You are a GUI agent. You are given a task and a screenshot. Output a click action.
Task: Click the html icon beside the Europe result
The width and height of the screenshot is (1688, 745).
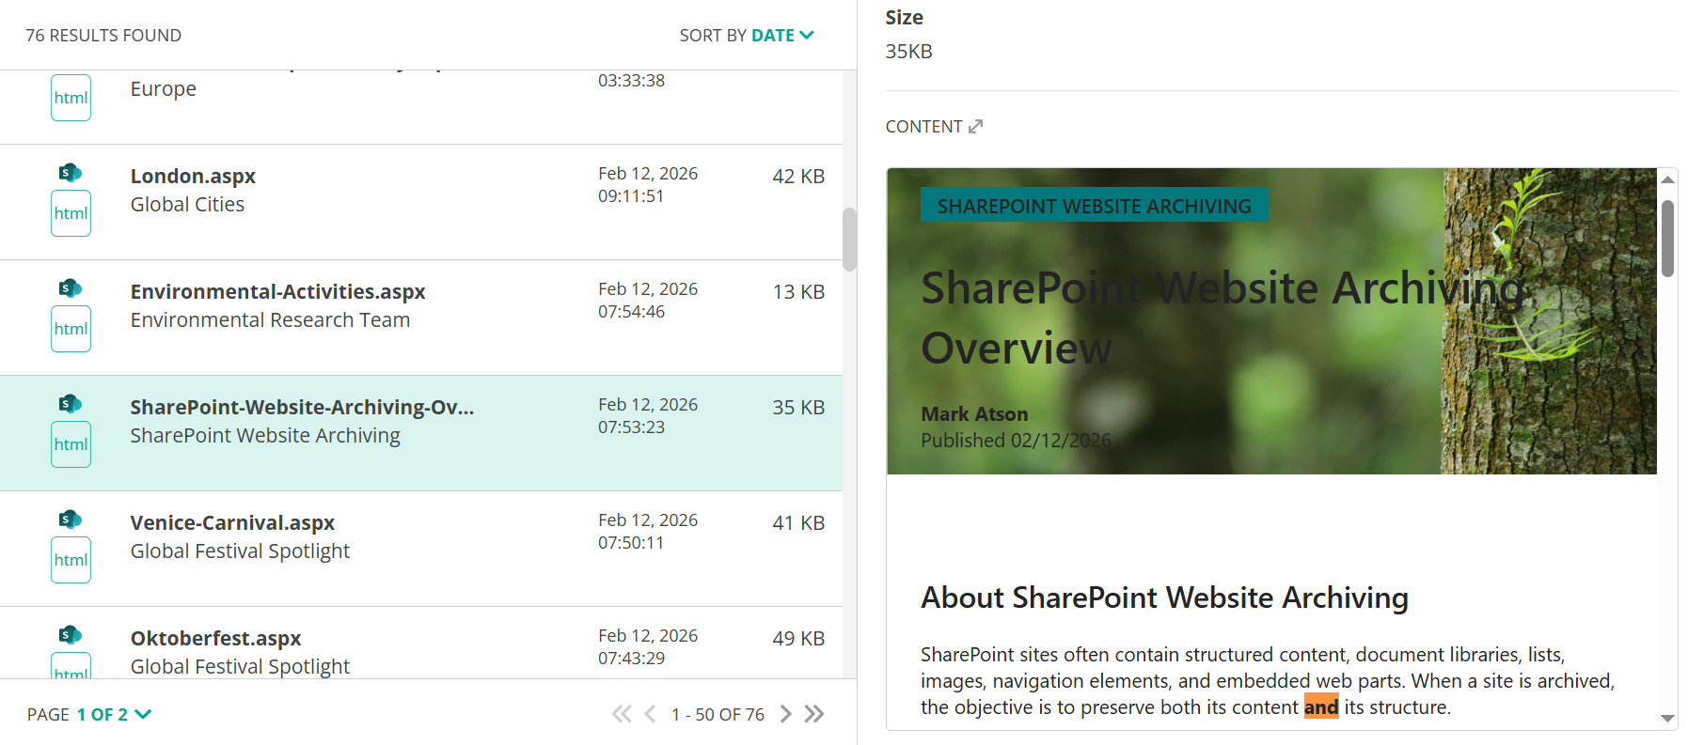71,97
